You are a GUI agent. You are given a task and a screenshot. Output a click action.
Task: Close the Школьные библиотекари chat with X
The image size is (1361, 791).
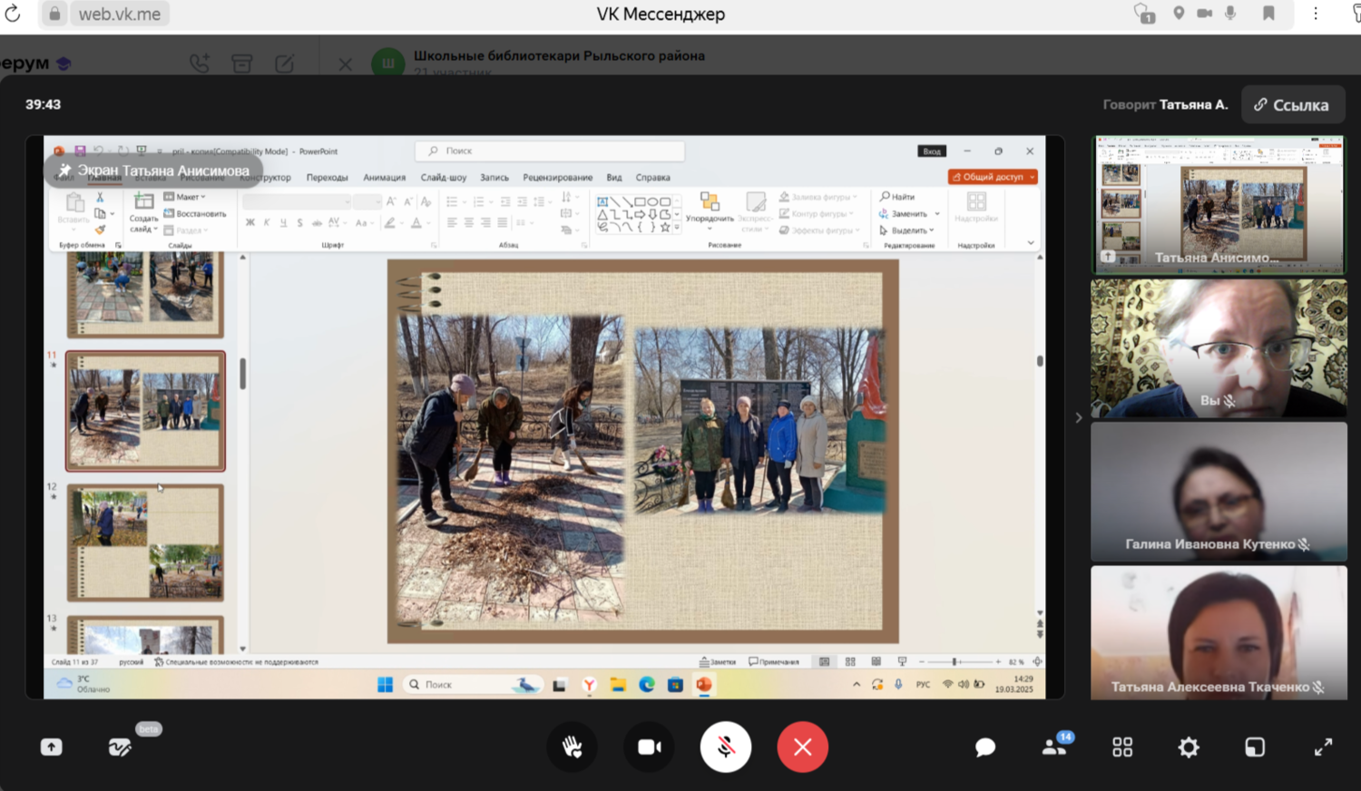(345, 64)
